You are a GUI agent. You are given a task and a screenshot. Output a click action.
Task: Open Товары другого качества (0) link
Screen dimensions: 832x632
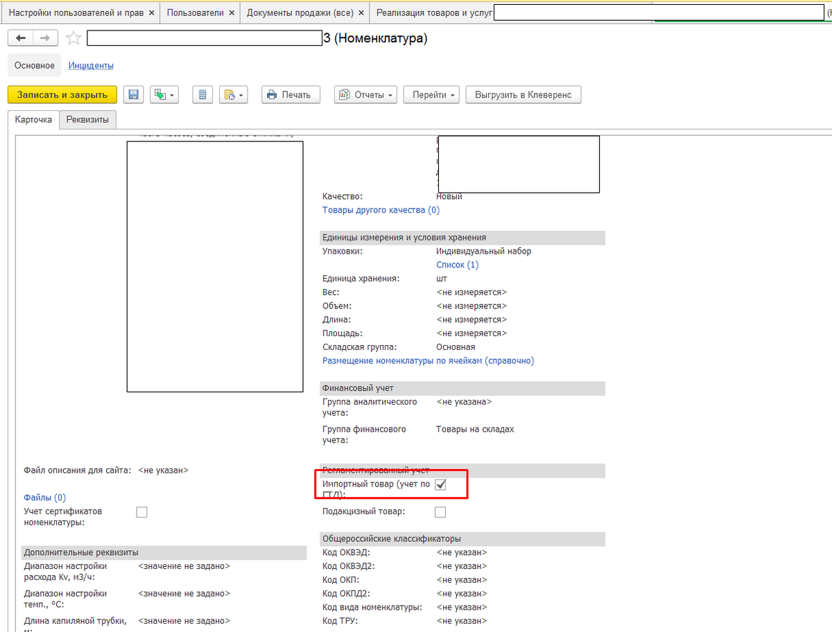[x=381, y=210]
